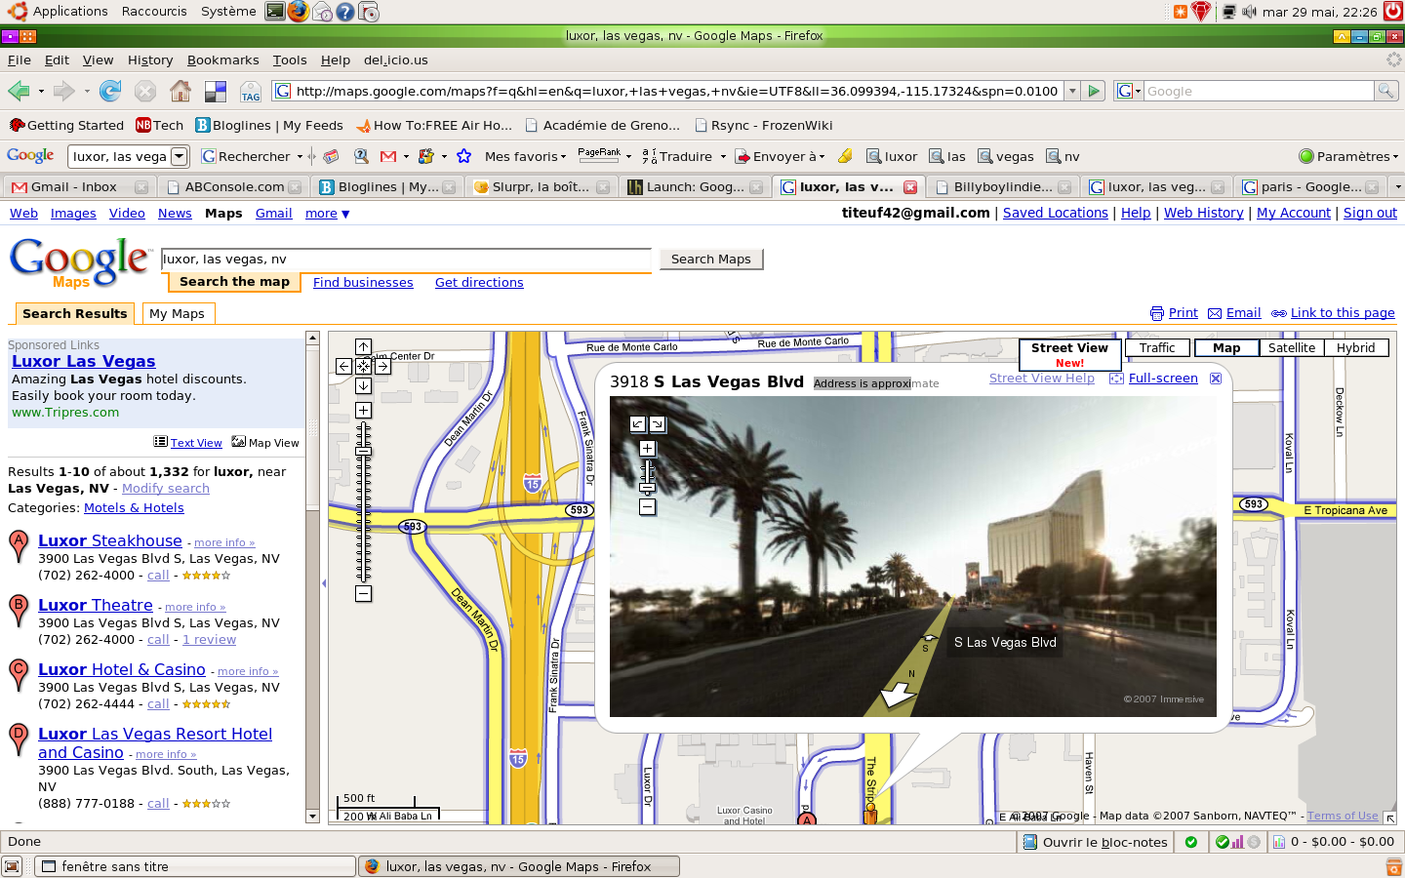Click the Print icon link

(x=1157, y=313)
